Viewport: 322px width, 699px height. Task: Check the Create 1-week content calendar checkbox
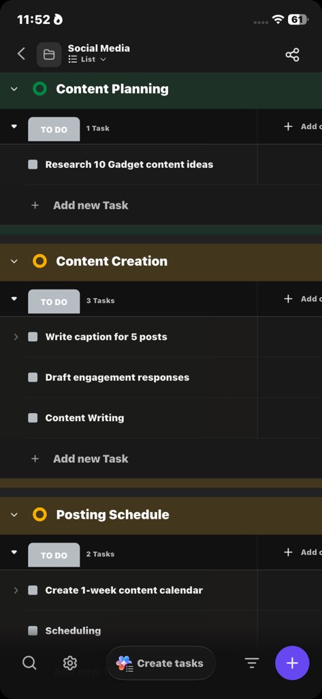33,590
